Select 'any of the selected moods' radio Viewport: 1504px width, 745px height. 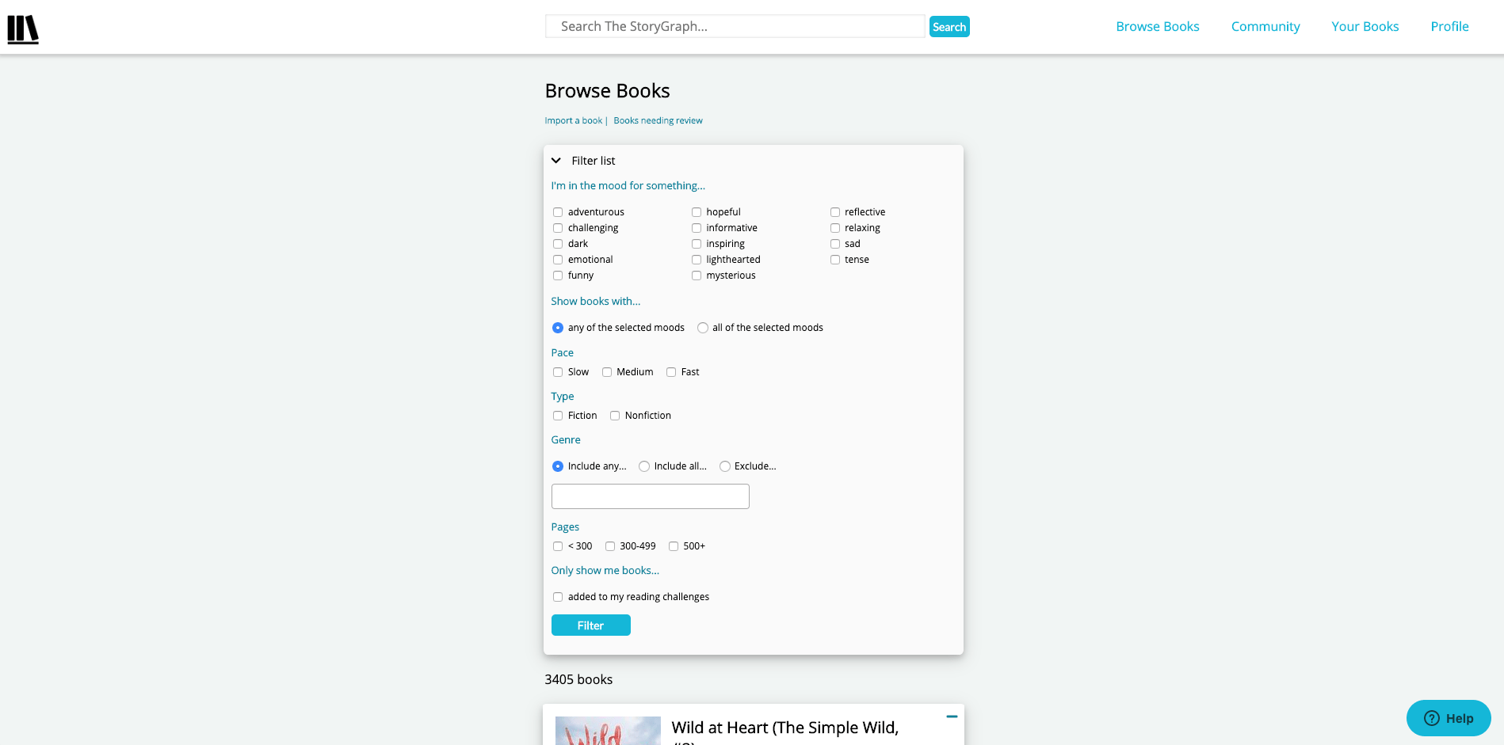(x=558, y=328)
